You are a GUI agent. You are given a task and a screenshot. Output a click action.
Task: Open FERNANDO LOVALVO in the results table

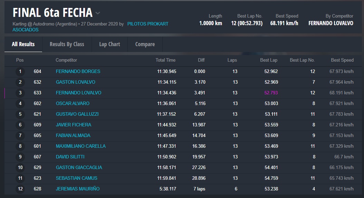click(x=78, y=93)
